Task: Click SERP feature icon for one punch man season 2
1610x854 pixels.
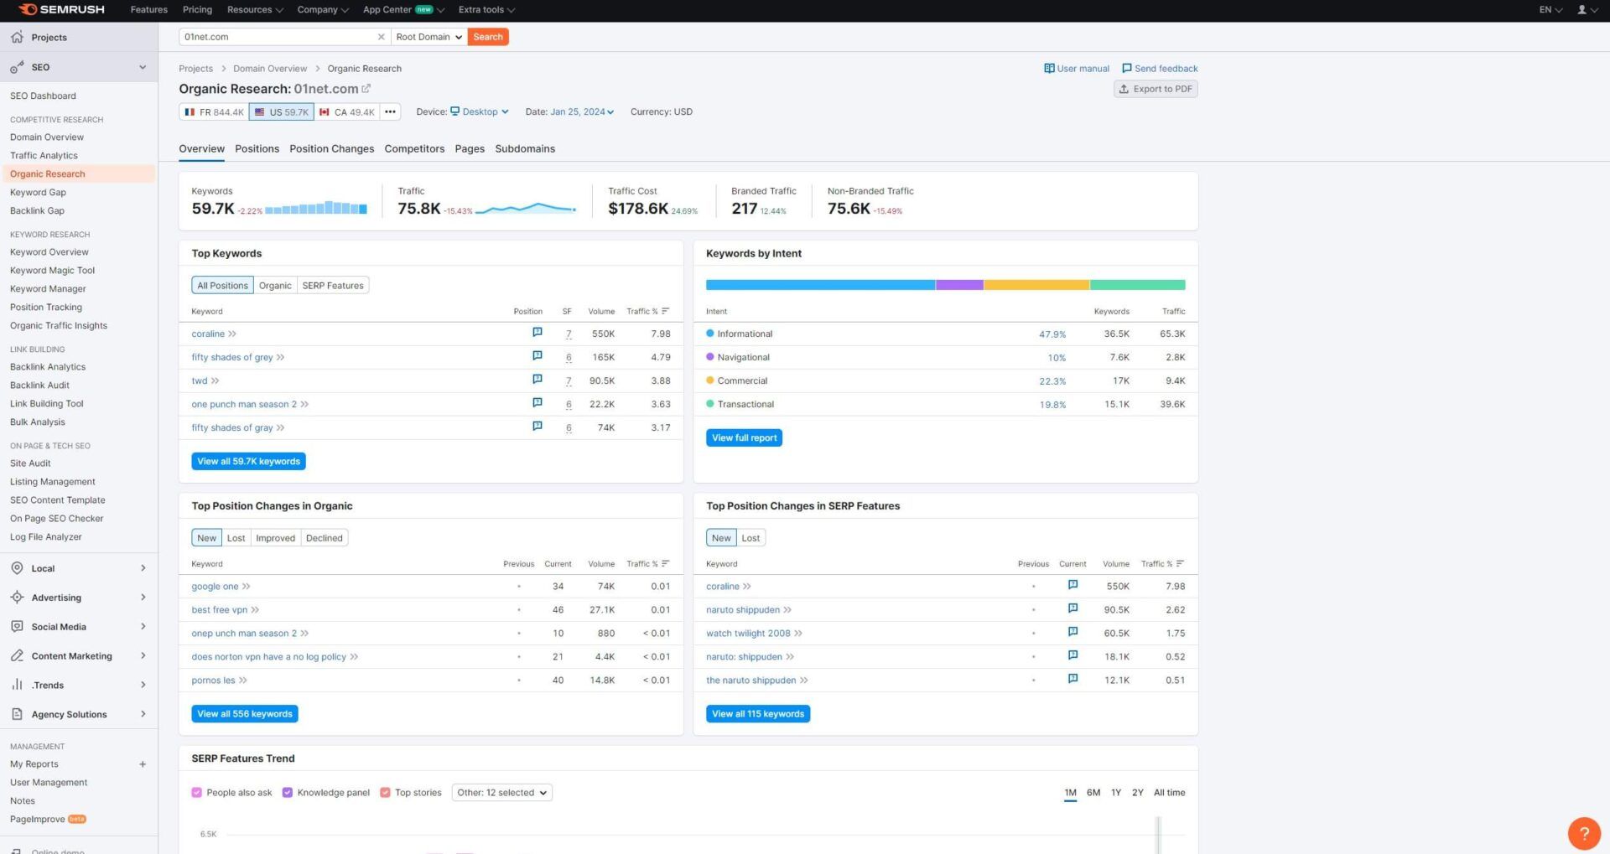Action: click(538, 403)
